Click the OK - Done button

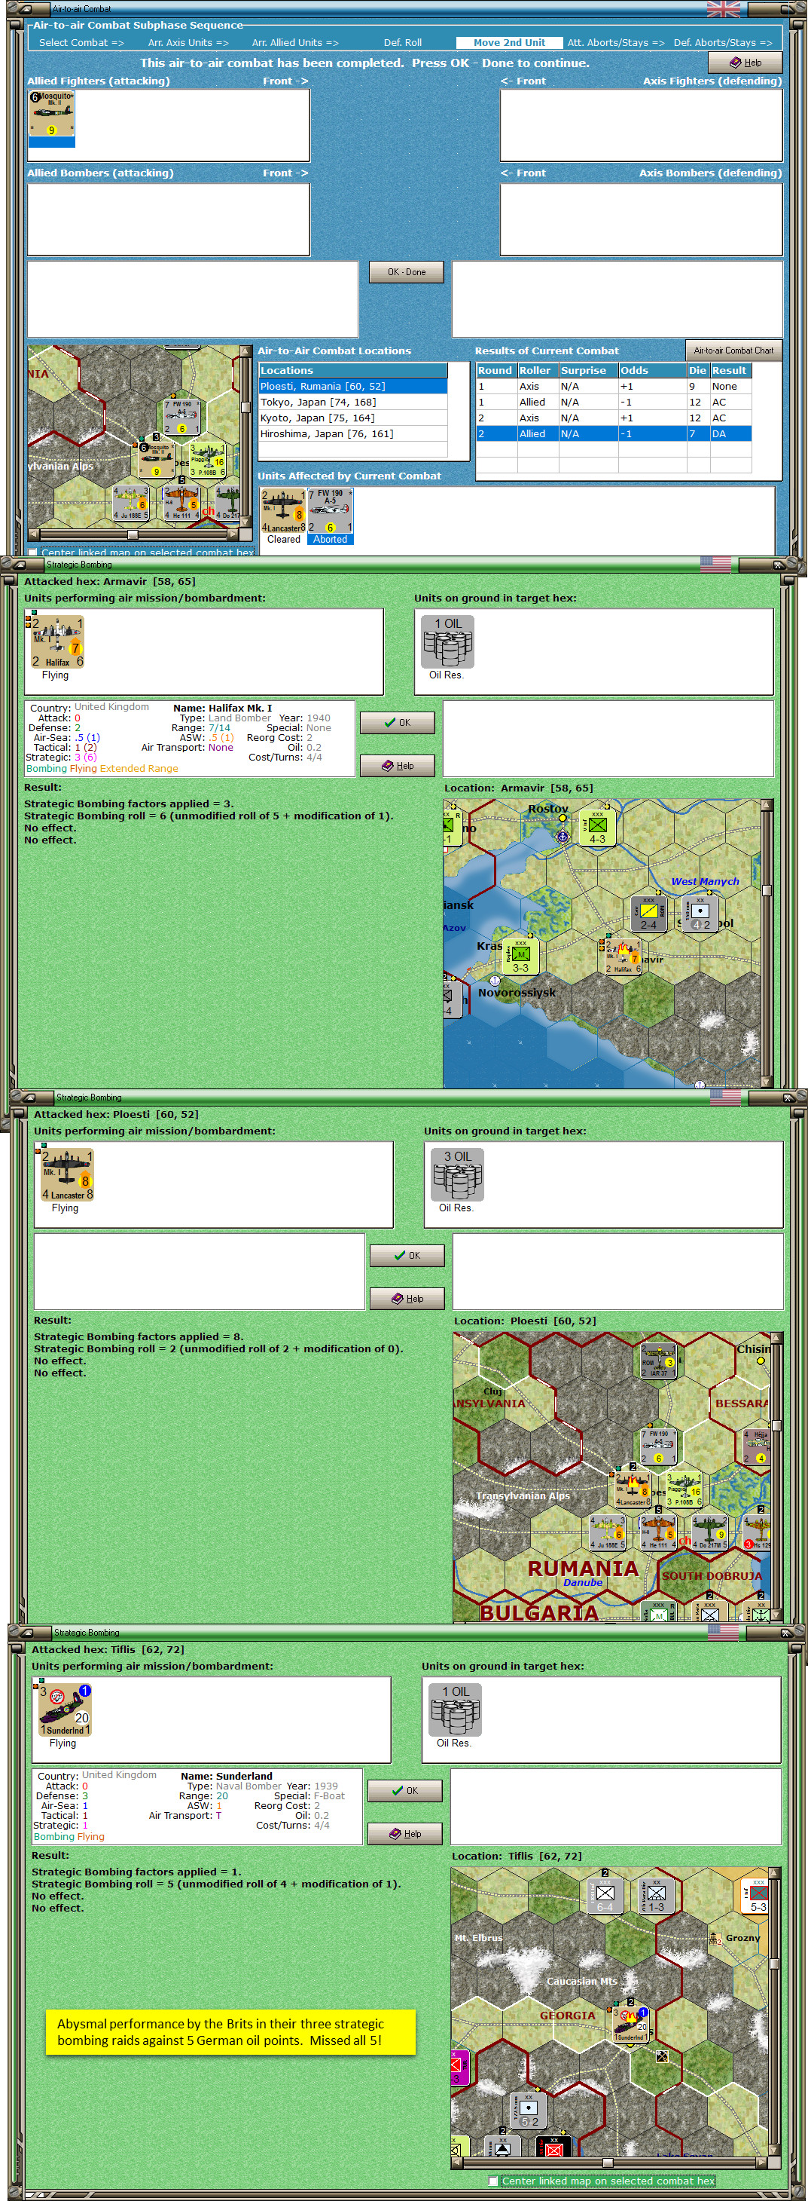tap(406, 271)
